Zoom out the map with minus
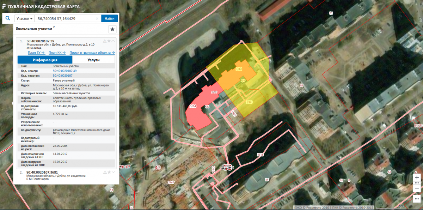Image resolution: width=423 pixels, height=210 pixels. 417,188
